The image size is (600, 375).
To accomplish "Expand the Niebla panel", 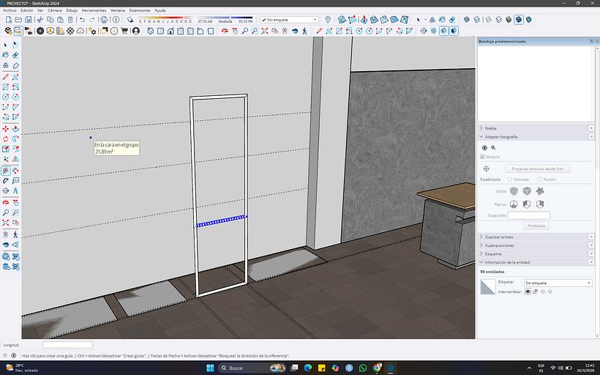I will (481, 128).
